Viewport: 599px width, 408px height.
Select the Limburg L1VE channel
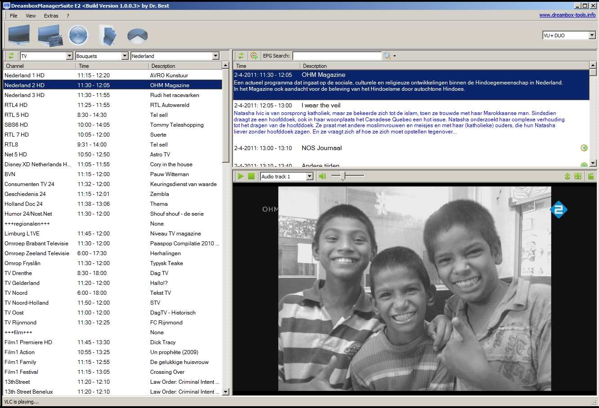pos(112,234)
